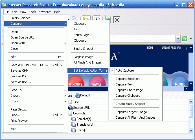The image size is (195, 140).
Task: Click the HOME link on webpage
Action: (x=150, y=48)
